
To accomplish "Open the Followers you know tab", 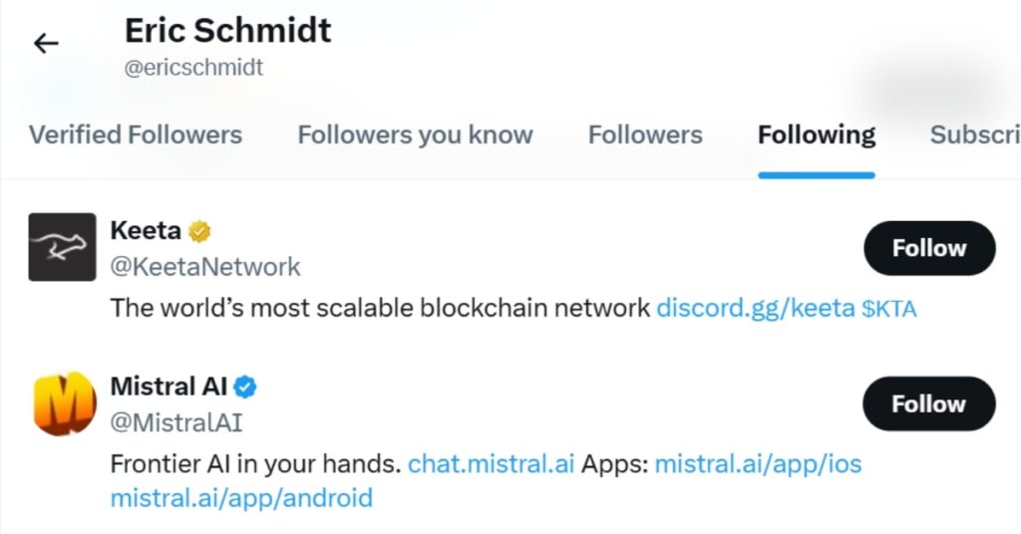I will coord(416,134).
